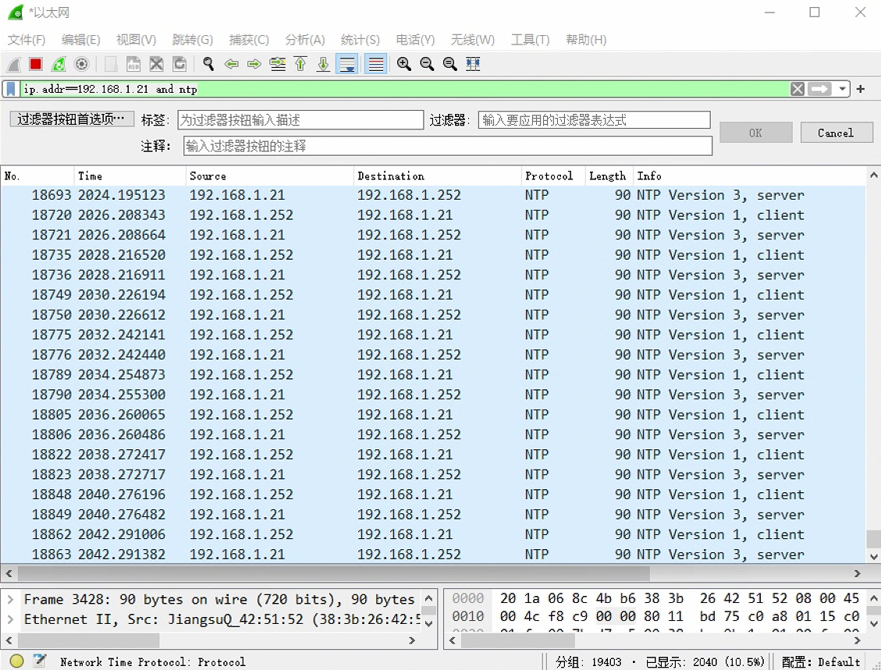Open the capture file comment editor icon
The height and width of the screenshot is (670, 881).
[x=39, y=661]
